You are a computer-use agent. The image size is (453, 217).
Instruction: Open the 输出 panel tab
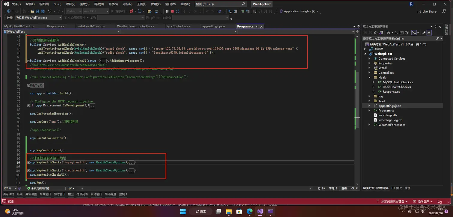71,194
